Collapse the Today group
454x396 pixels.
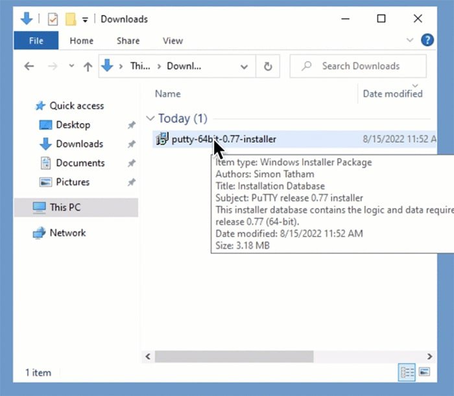point(150,119)
